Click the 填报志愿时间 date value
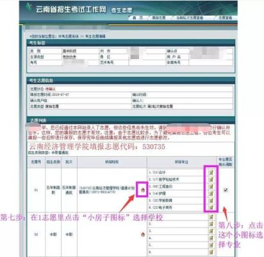 click(x=60, y=94)
